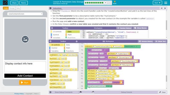The height and width of the screenshot is (95, 170).
Task: Open the Toolbox settings gear
Action: pos(76,41)
